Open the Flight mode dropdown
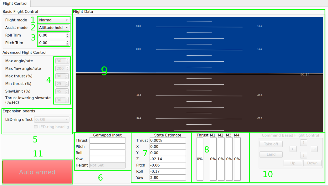This screenshot has height=186, width=328. click(53, 20)
